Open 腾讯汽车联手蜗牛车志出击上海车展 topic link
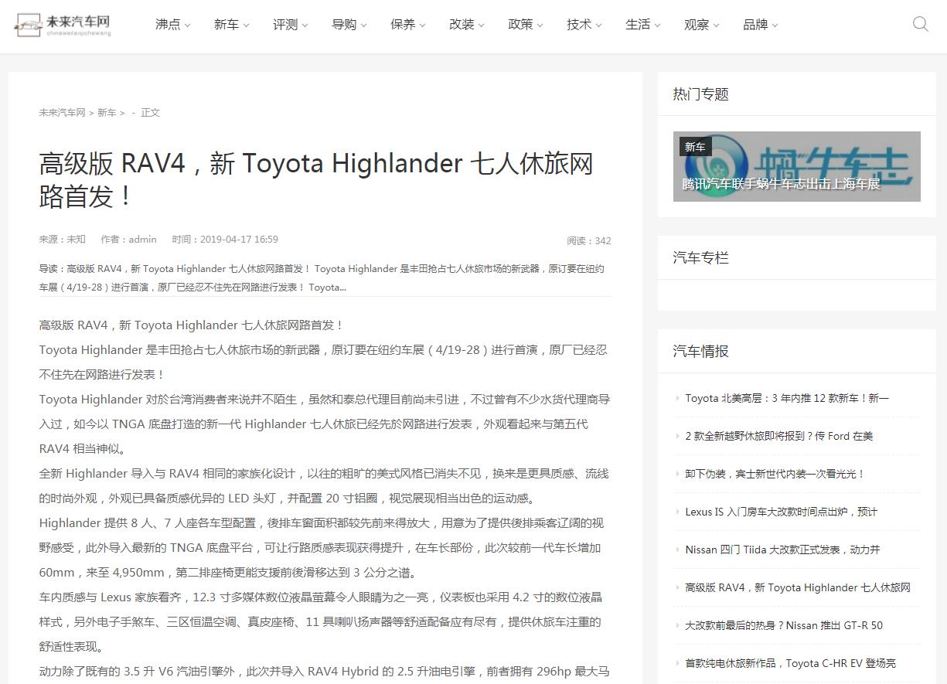Image resolution: width=947 pixels, height=684 pixels. [781, 185]
